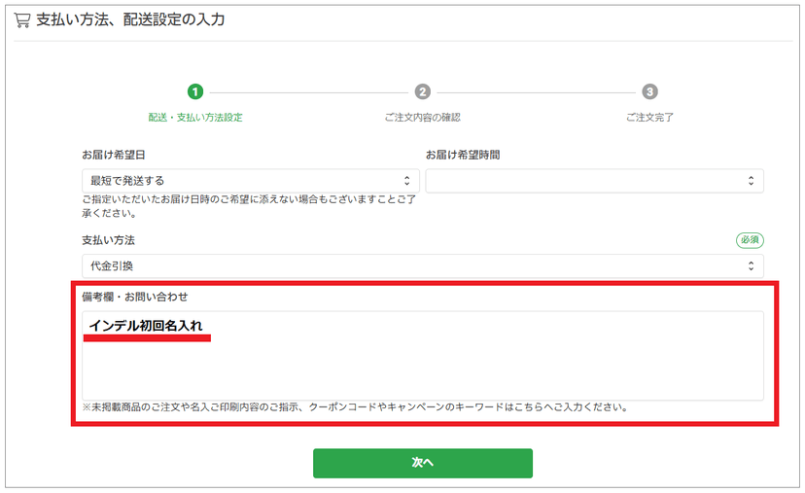This screenshot has height=493, width=805.
Task: Click the 支払い方法、配送設定の入力 page heading
Action: point(130,20)
